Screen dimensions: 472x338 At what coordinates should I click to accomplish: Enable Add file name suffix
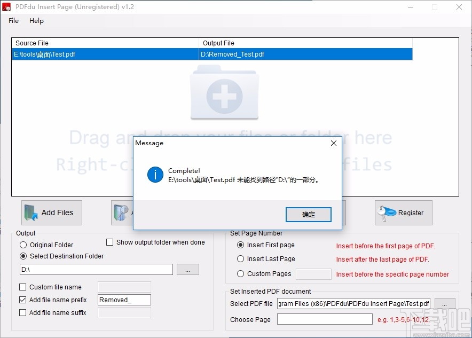[22, 312]
